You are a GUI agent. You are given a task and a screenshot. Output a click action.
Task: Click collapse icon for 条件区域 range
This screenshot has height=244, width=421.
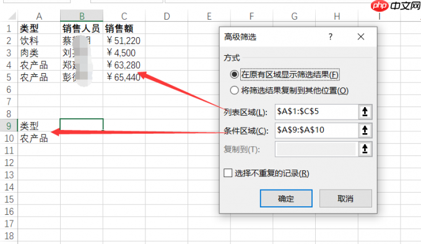click(365, 131)
